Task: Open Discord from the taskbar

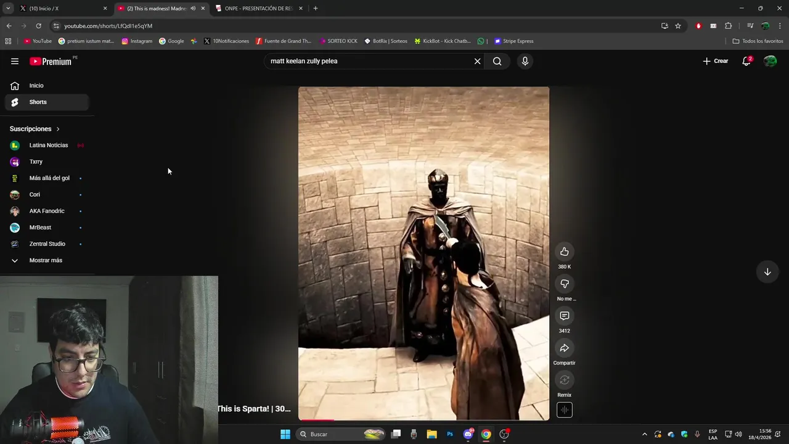Action: point(468,434)
